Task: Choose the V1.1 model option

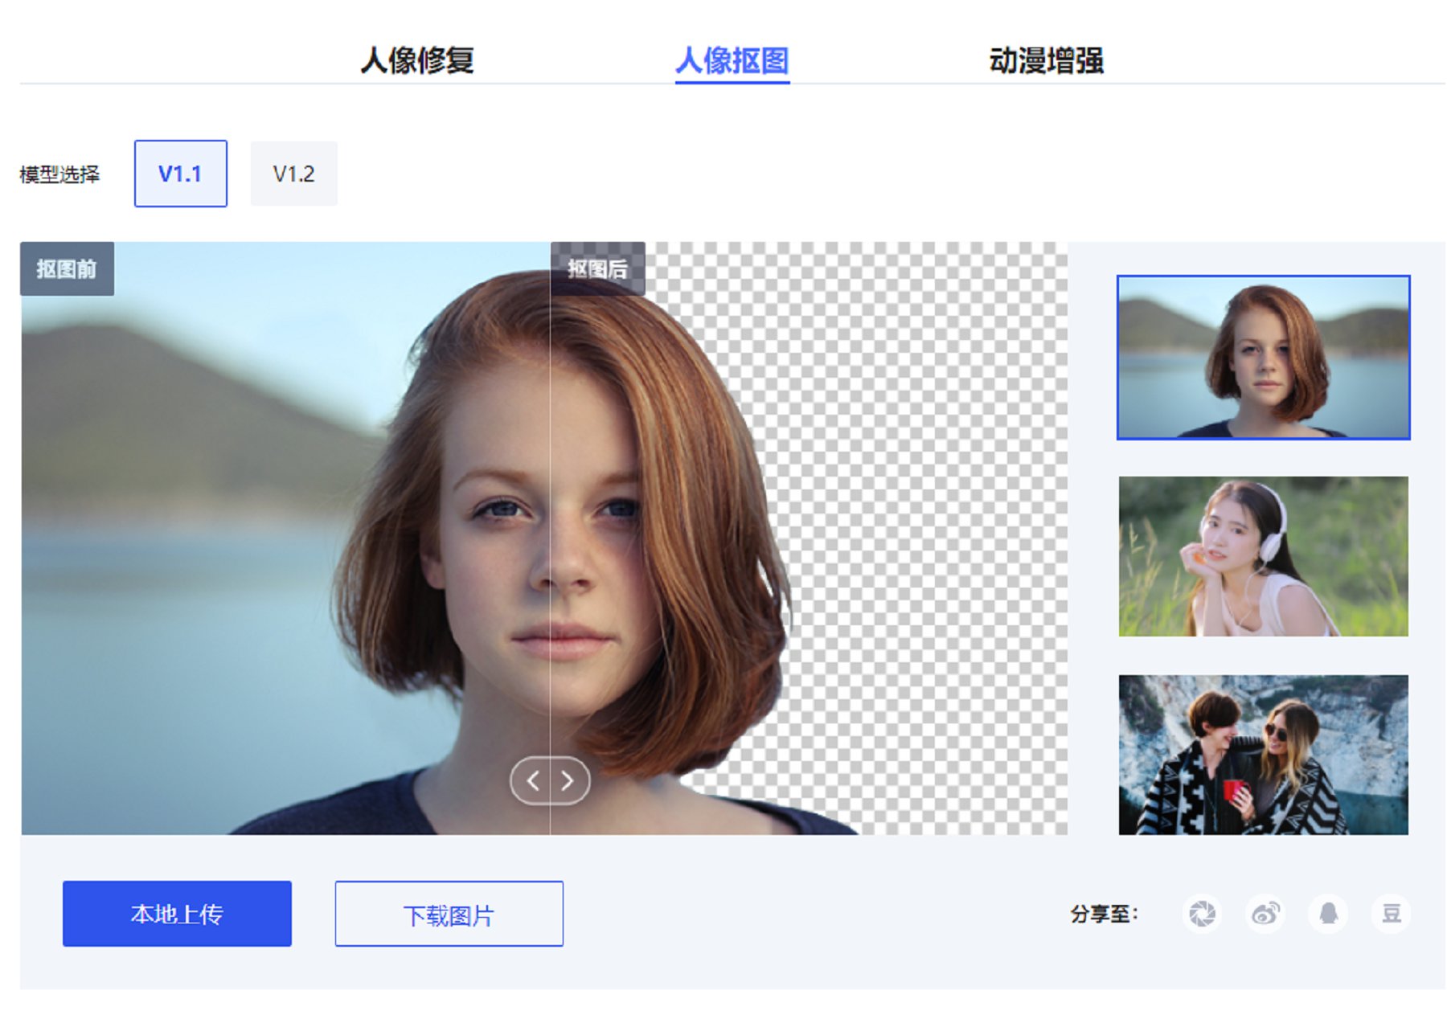Action: click(180, 174)
